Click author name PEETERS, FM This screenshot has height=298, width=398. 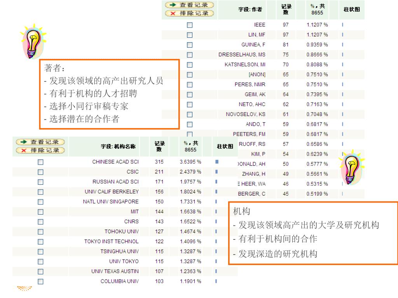pyautogui.click(x=249, y=134)
